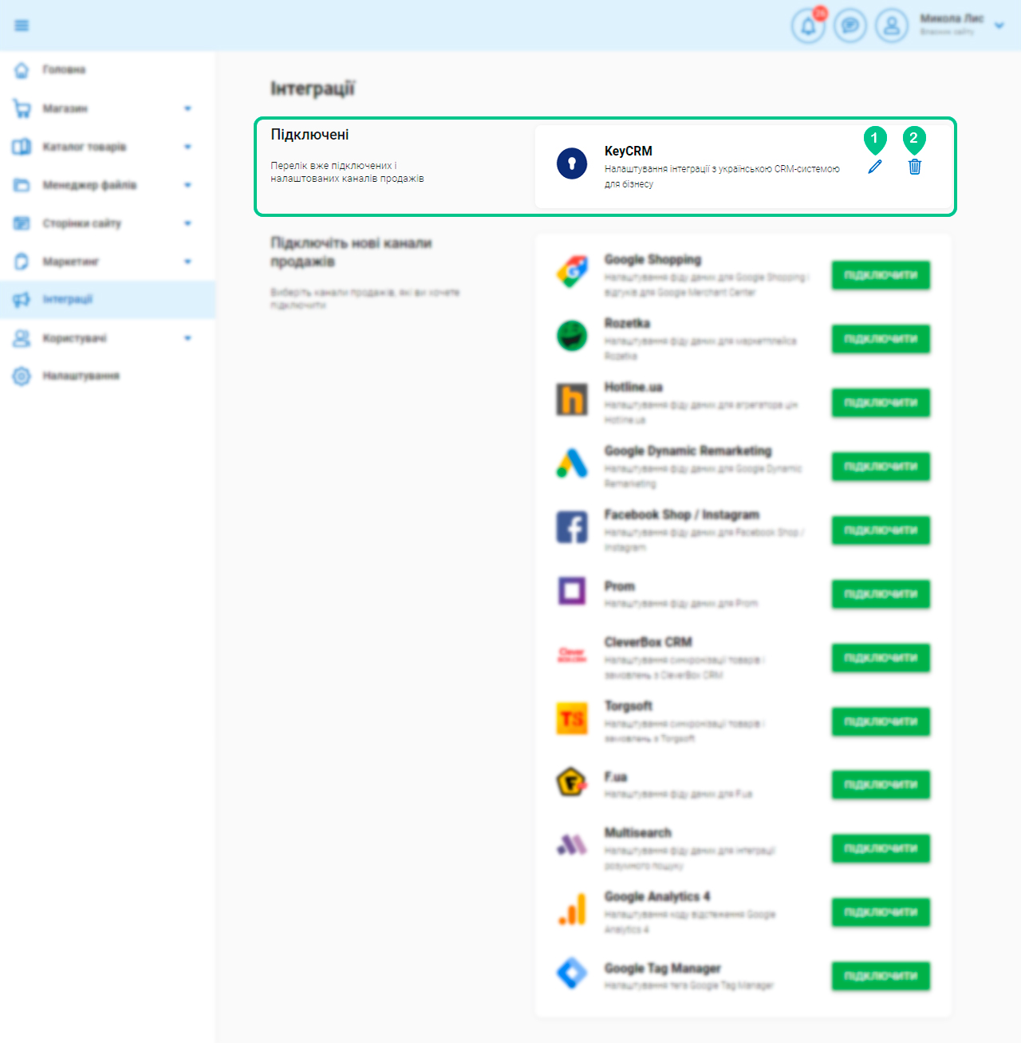Expand the Магазин submenu arrow

click(187, 108)
